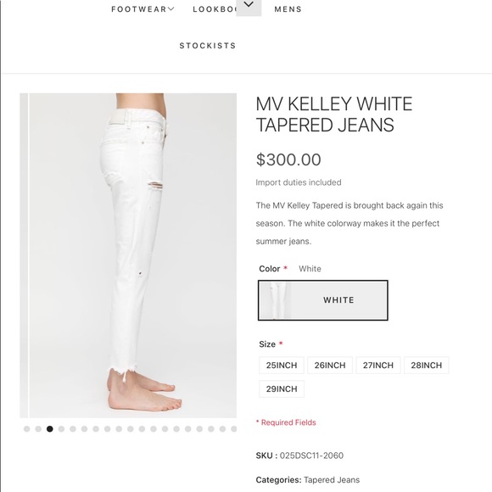The width and height of the screenshot is (492, 492).
Task: Expand the Footwear menu chevron
Action: (171, 8)
